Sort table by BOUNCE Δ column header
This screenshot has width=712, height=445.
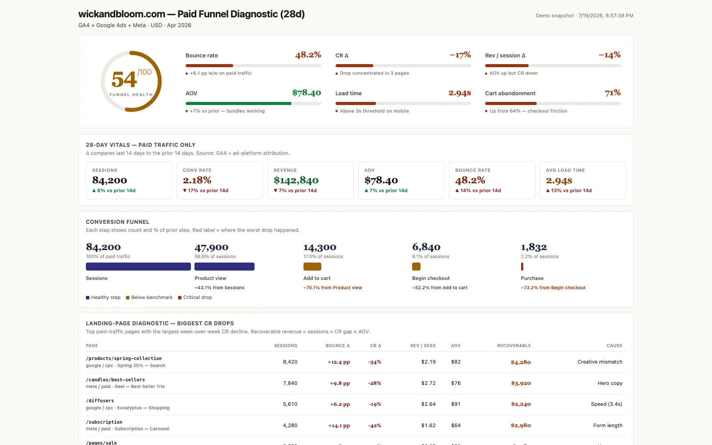338,346
